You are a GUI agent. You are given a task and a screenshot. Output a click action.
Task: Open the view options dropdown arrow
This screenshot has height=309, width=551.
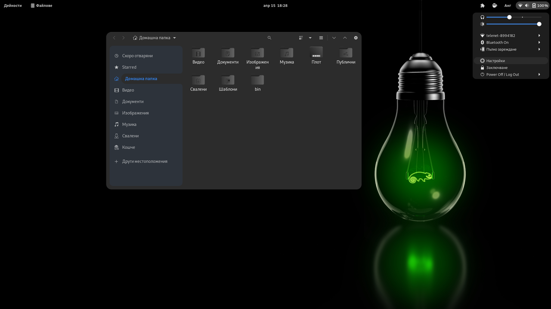pyautogui.click(x=310, y=38)
